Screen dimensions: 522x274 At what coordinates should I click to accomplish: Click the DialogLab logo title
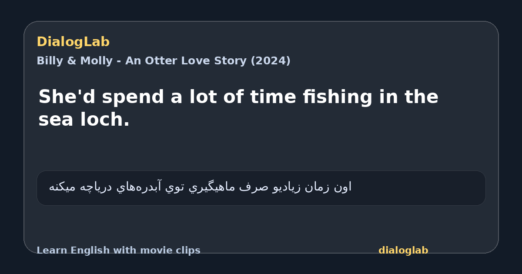[73, 42]
